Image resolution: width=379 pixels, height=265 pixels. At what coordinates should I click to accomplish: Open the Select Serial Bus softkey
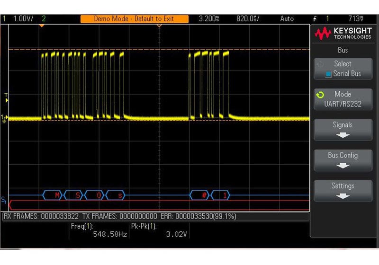[343, 69]
